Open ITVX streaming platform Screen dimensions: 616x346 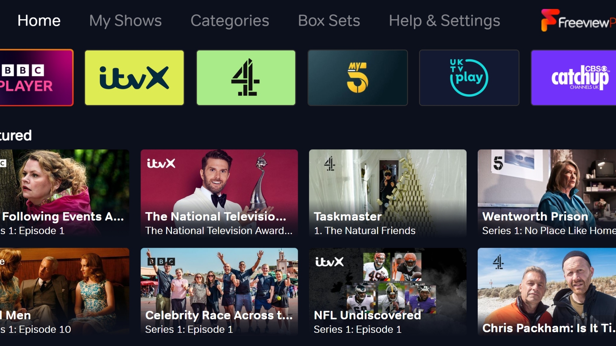point(134,78)
